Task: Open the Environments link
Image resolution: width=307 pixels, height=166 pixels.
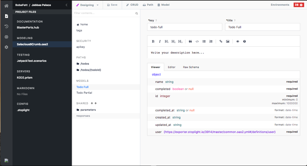Action: [280, 5]
